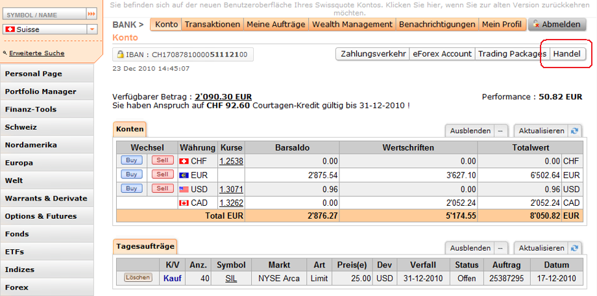Open Fonds in the sidebar
This screenshot has height=296, width=597.
point(47,234)
